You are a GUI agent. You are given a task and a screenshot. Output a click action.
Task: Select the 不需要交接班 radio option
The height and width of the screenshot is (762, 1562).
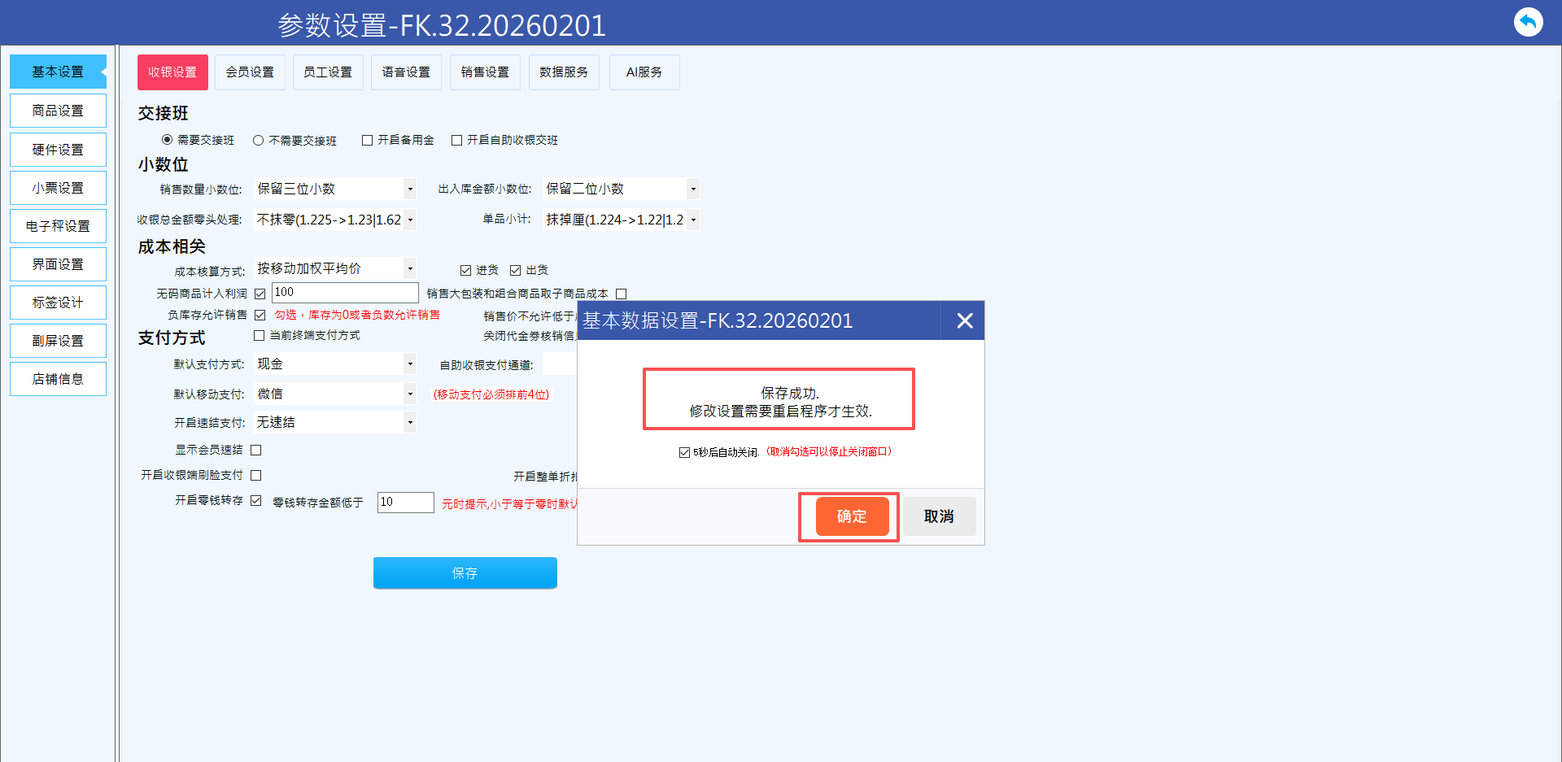tap(259, 141)
